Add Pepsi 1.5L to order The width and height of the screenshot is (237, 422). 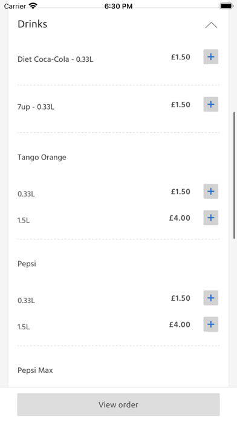click(210, 324)
